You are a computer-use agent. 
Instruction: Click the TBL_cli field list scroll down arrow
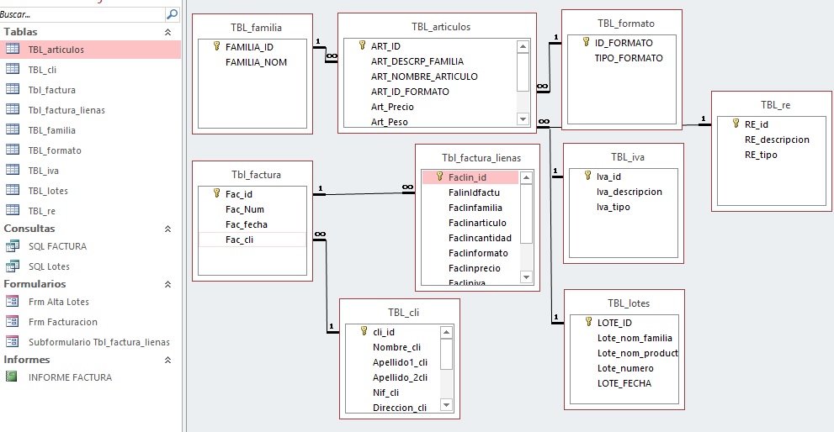coord(446,405)
